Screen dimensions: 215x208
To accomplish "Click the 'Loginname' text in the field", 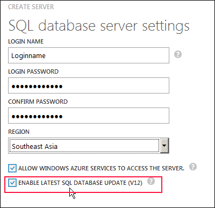I will (28, 56).
